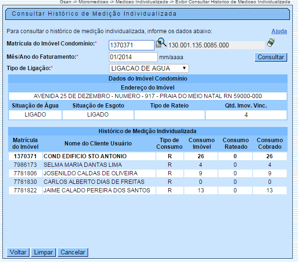Click the Tipo de Rateio value field

pos(169,115)
